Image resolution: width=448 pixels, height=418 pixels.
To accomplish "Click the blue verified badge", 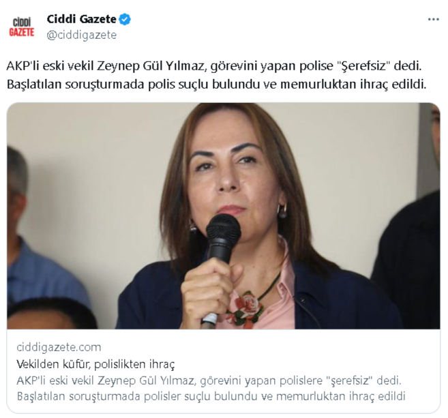I will (x=125, y=19).
